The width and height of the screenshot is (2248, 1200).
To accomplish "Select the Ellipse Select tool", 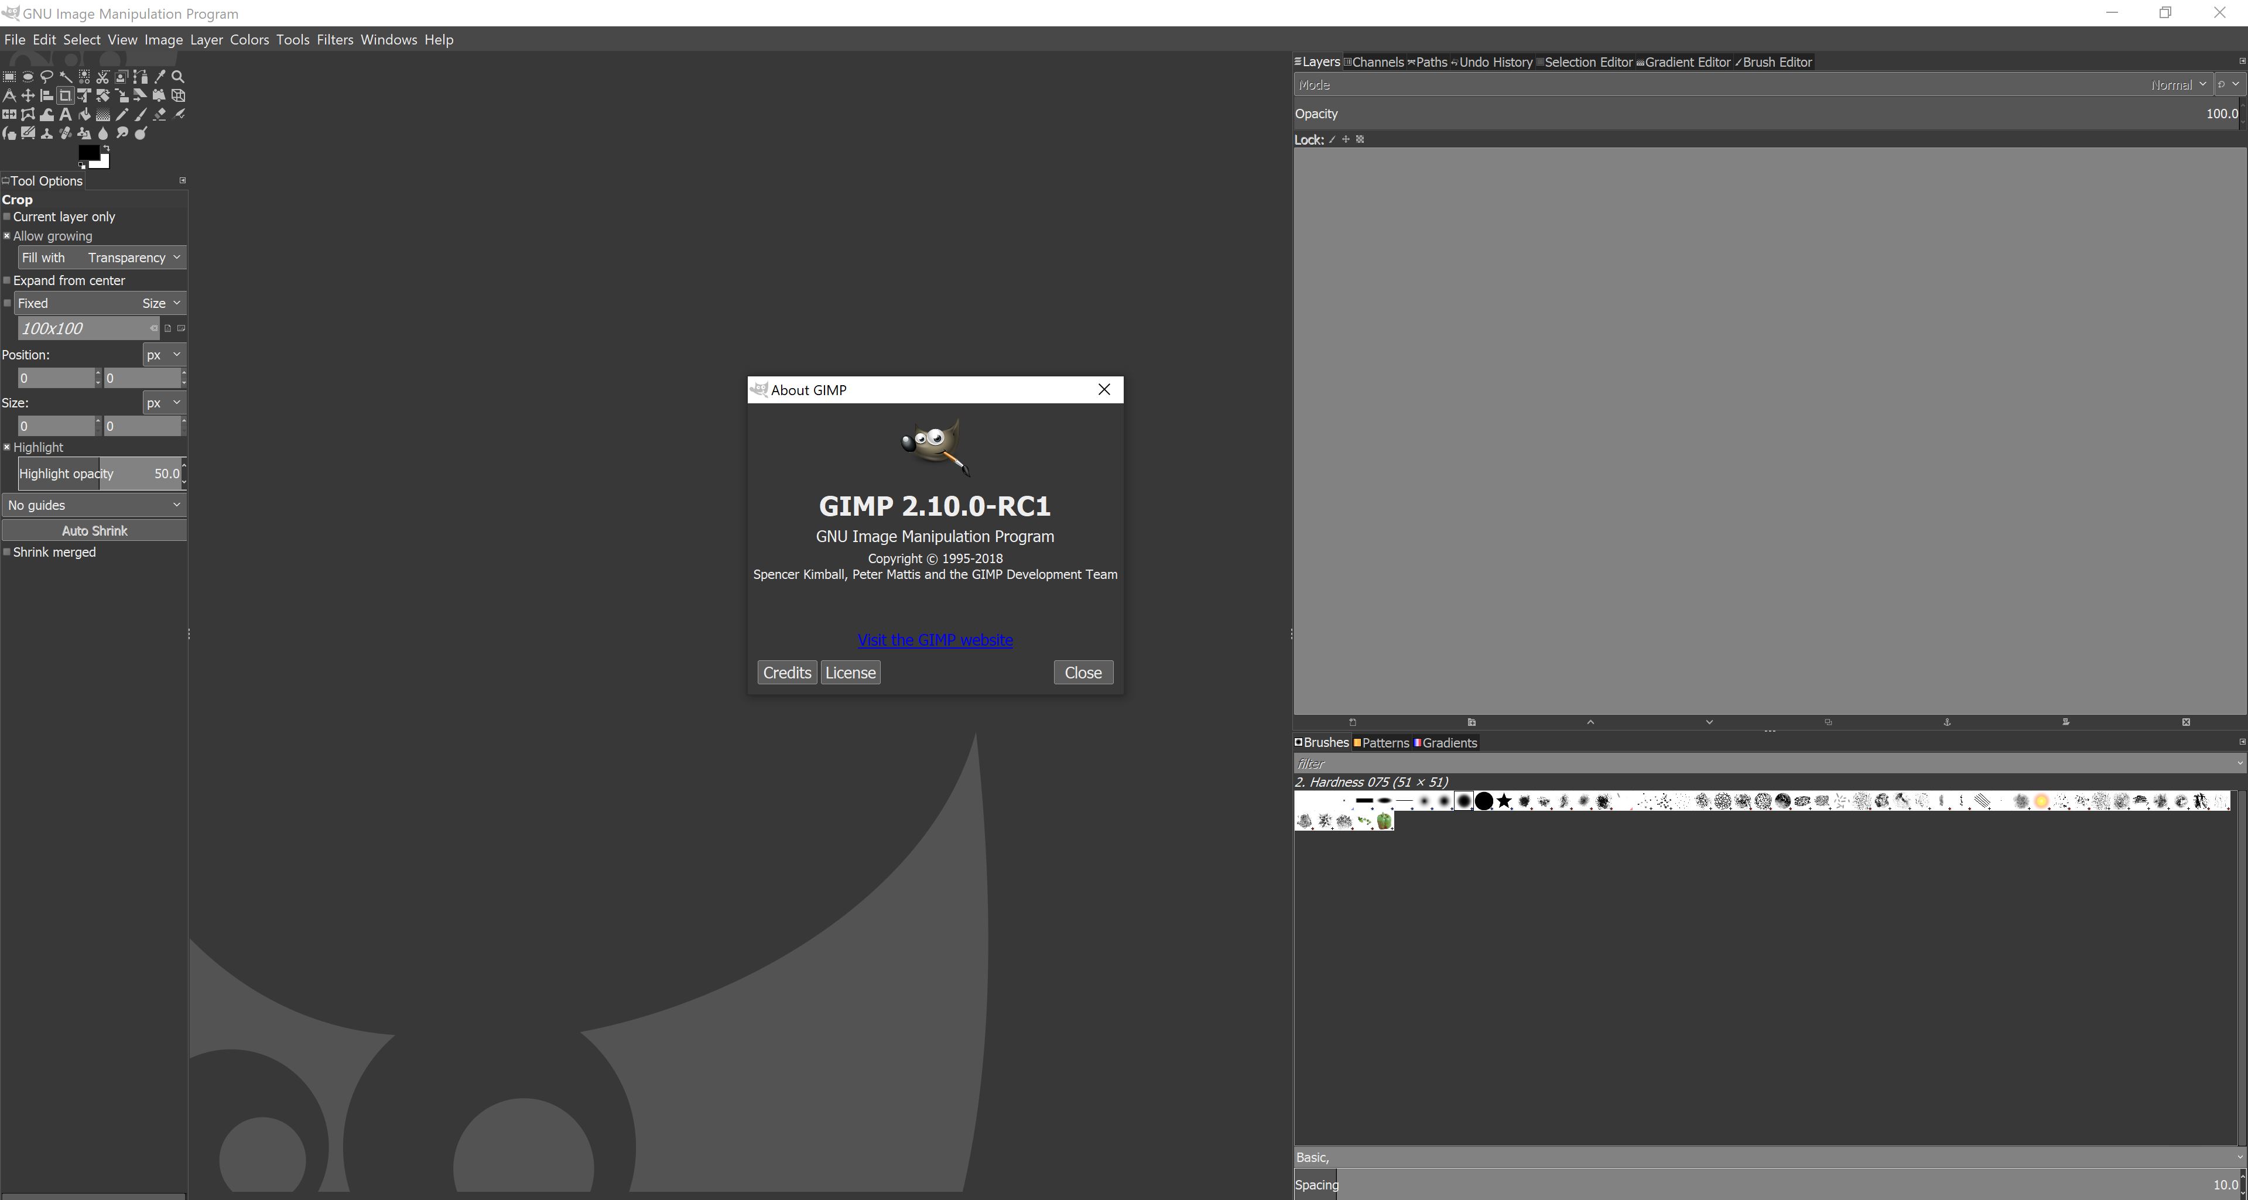I will pos(28,77).
